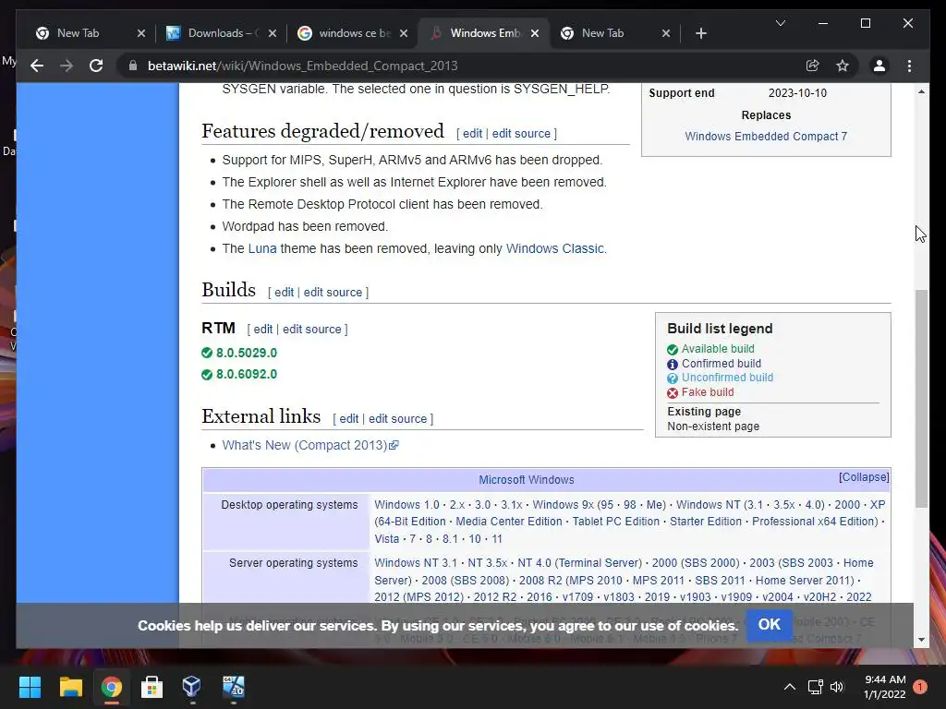The height and width of the screenshot is (709, 946).
Task: Open the Luna theme link
Action: [x=261, y=248]
